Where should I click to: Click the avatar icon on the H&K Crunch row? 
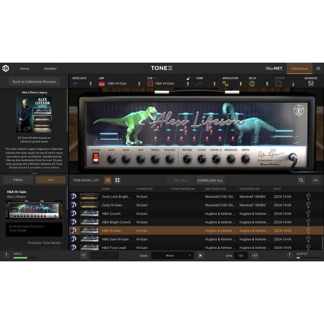pos(73,213)
